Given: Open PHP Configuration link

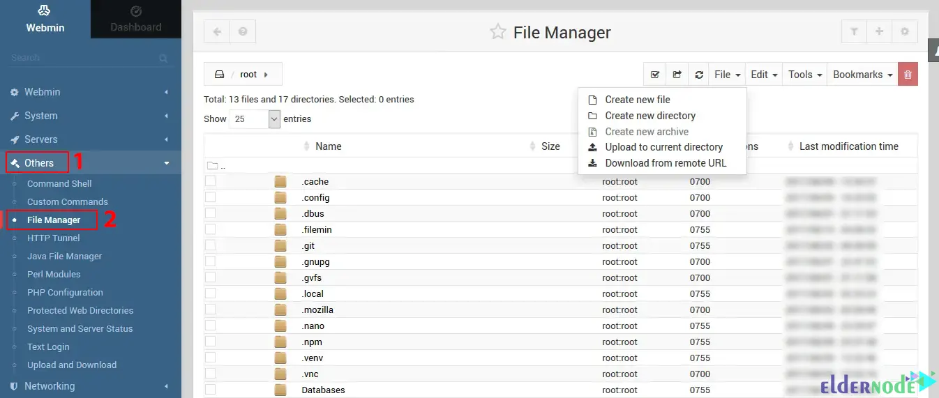Looking at the screenshot, I should (65, 293).
